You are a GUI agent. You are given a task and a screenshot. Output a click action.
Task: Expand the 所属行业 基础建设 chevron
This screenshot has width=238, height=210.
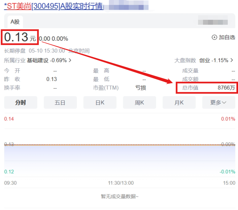coord(70,60)
